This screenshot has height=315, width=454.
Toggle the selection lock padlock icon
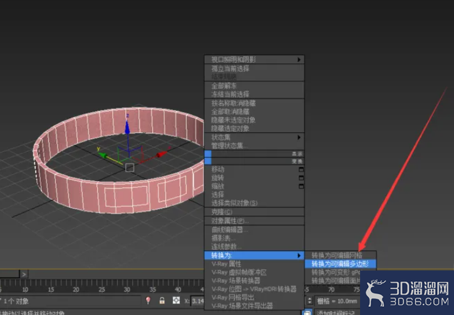[x=162, y=301]
